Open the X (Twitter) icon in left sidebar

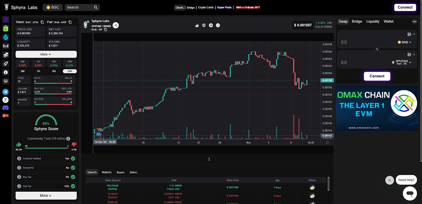[6, 100]
